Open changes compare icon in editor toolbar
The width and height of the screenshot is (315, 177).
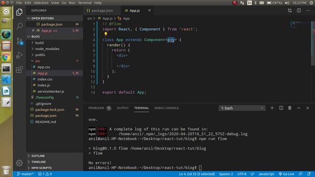(290, 10)
